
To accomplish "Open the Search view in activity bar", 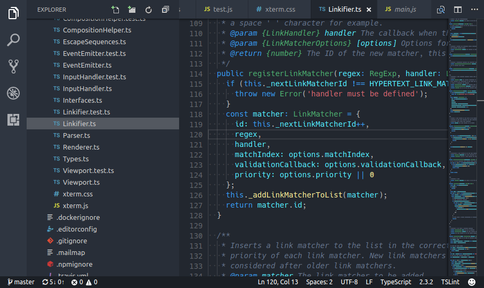I will [x=13, y=40].
